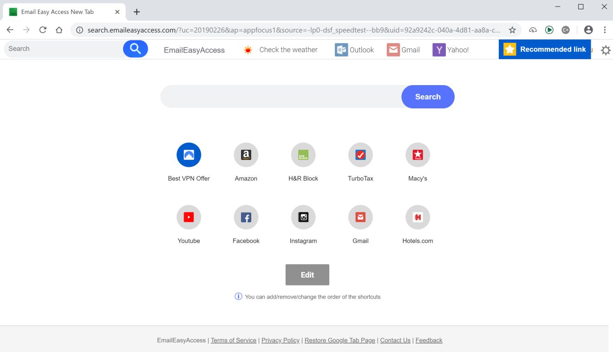Launch the TurboTax shortcut
613x352 pixels.
(x=360, y=154)
